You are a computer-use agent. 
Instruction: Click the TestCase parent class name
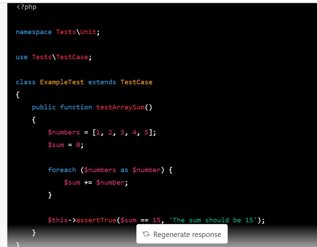(x=136, y=82)
